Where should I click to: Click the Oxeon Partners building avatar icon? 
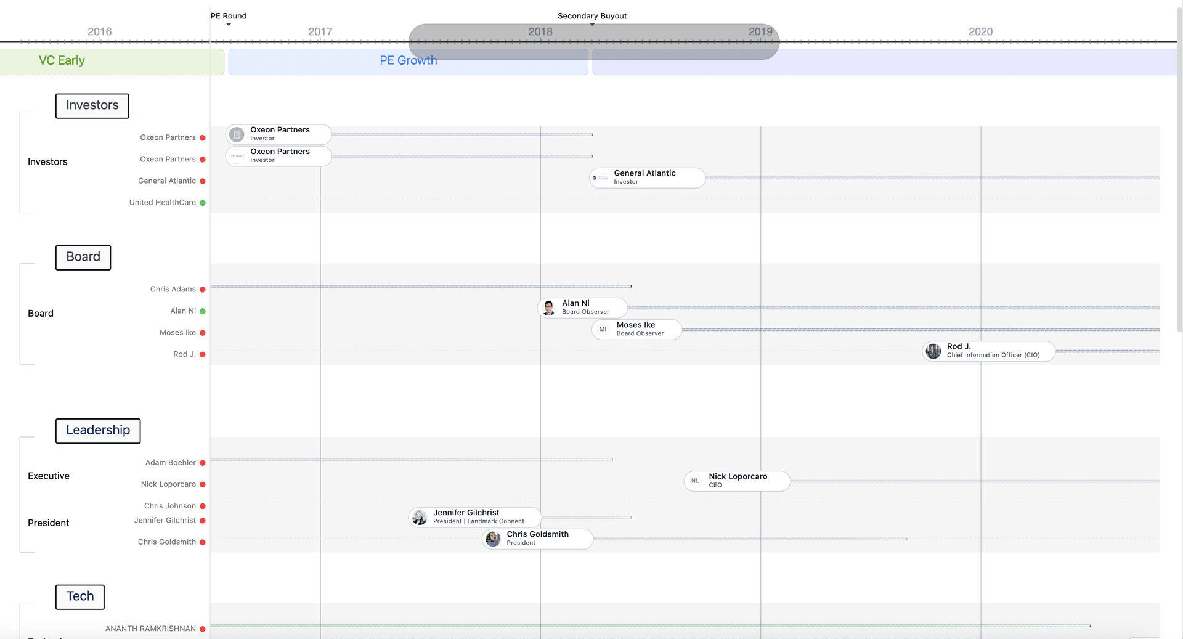click(x=237, y=134)
